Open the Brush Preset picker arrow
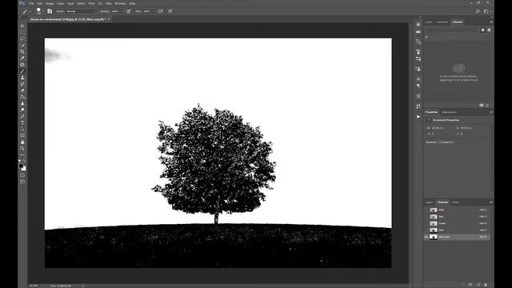512x288 pixels. pyautogui.click(x=43, y=11)
